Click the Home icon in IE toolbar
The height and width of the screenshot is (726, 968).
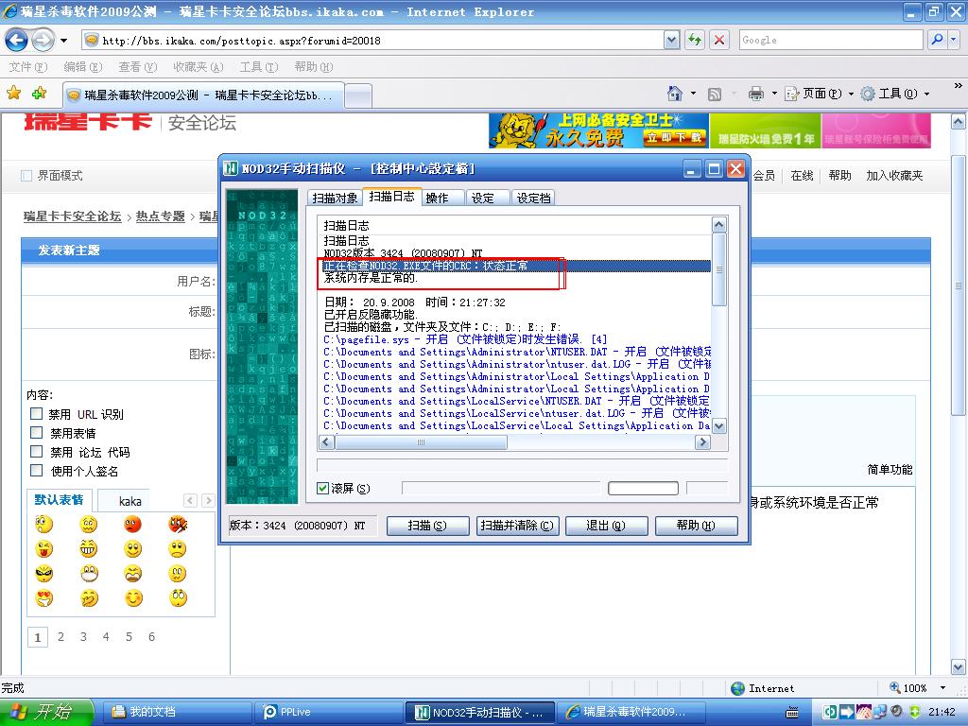click(675, 94)
